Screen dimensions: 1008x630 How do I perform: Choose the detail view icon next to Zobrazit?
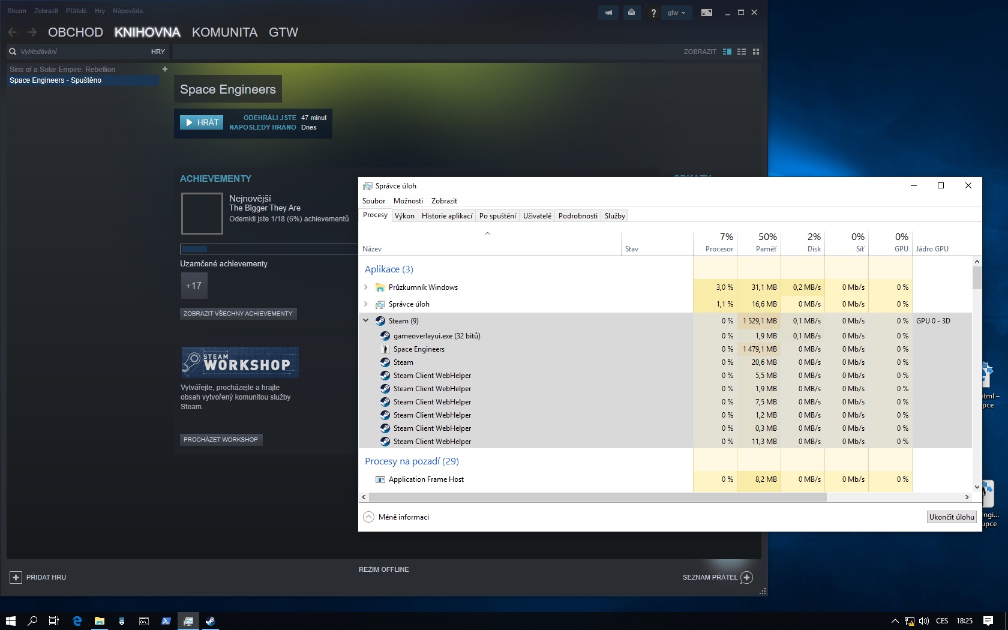727,52
